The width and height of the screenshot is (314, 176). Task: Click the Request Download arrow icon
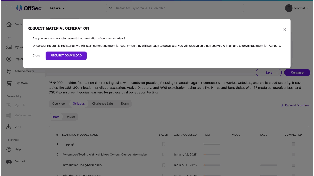click(282, 105)
